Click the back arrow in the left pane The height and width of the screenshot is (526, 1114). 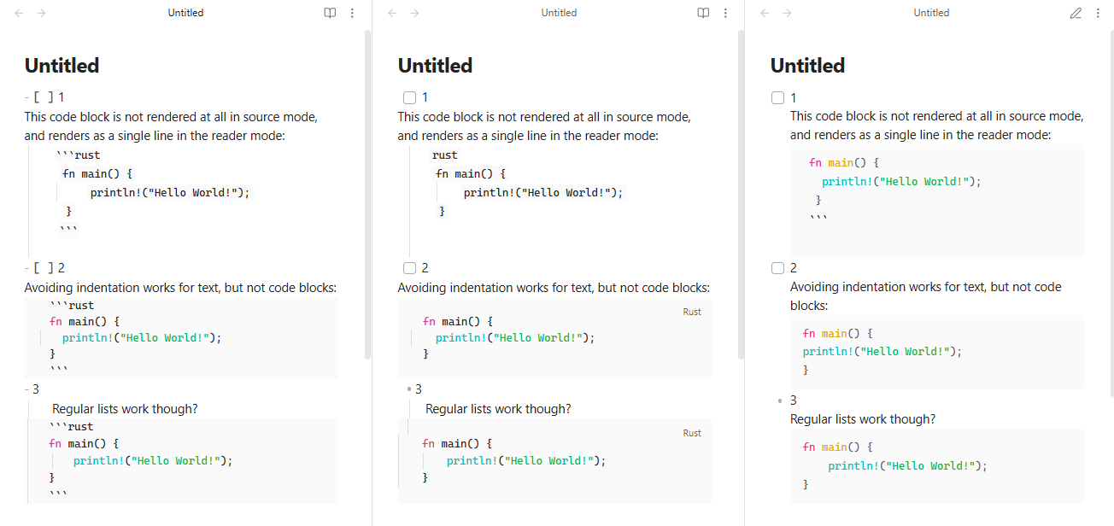(19, 13)
